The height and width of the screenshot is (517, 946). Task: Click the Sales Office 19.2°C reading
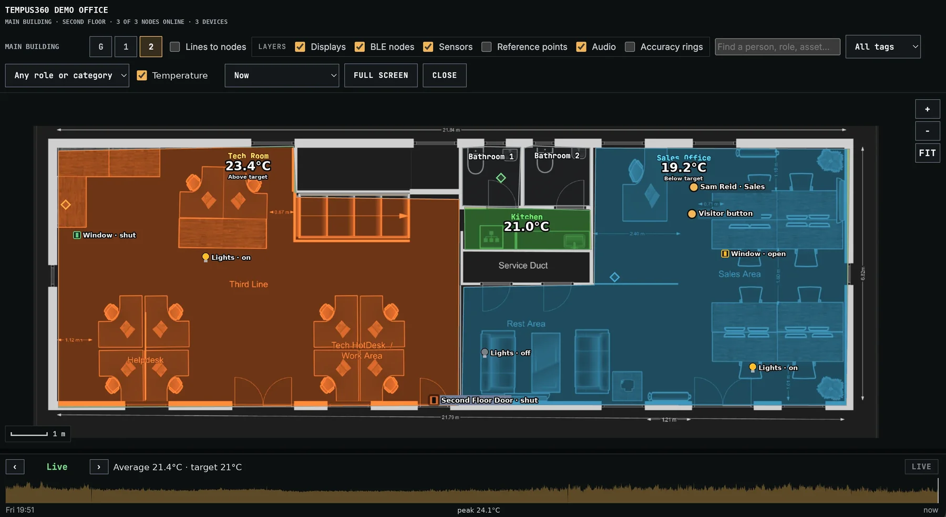pyautogui.click(x=684, y=168)
